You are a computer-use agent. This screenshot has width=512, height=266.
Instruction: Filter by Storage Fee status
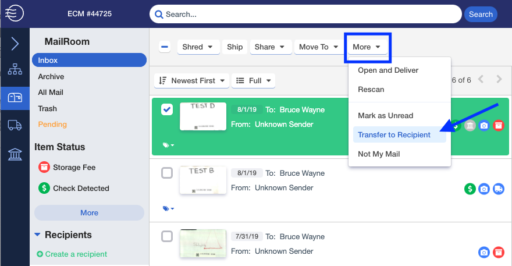74,167
